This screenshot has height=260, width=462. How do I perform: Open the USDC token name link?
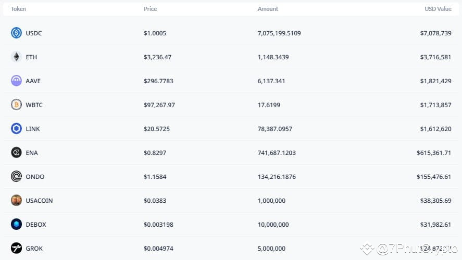point(33,33)
